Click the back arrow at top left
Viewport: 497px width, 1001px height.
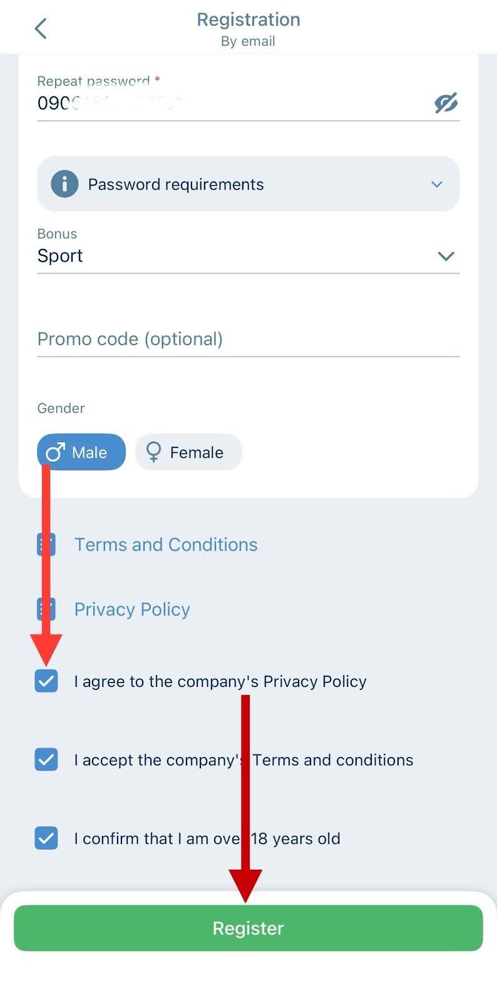pyautogui.click(x=40, y=28)
